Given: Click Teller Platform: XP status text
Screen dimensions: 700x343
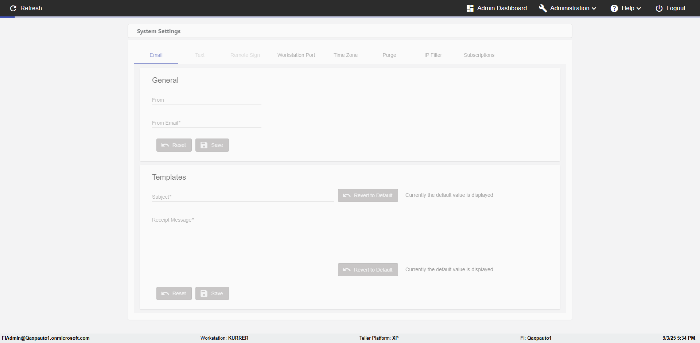Looking at the screenshot, I should coord(379,338).
